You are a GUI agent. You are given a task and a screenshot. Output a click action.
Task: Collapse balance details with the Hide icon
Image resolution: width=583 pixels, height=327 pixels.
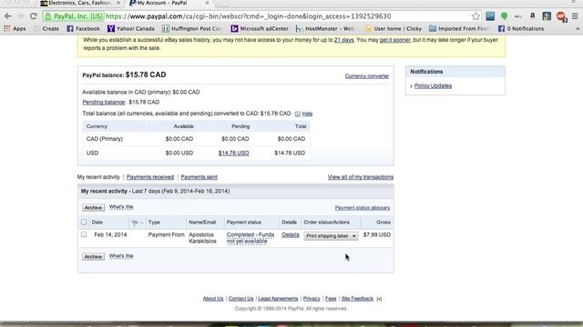pyautogui.click(x=298, y=114)
